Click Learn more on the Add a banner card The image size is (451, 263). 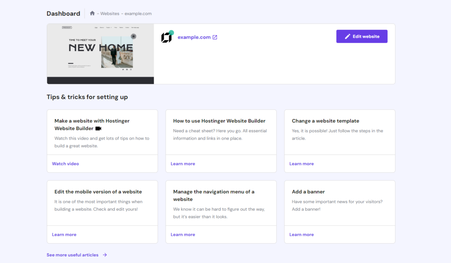click(x=301, y=234)
